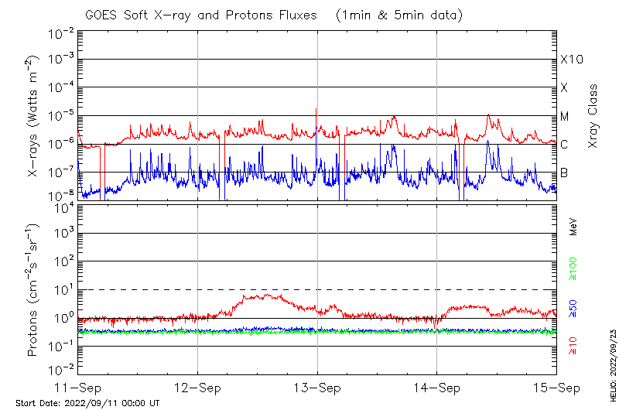
Task: Click the 'Start Date: 2022/09/11 00:00 UT' text
Action: pos(87,403)
